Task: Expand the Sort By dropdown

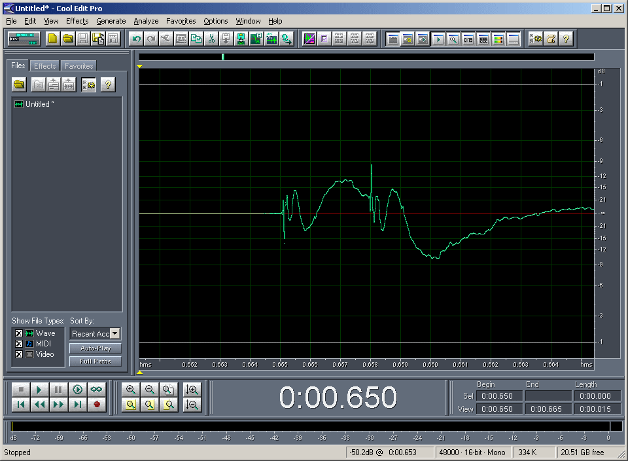Action: (x=115, y=334)
